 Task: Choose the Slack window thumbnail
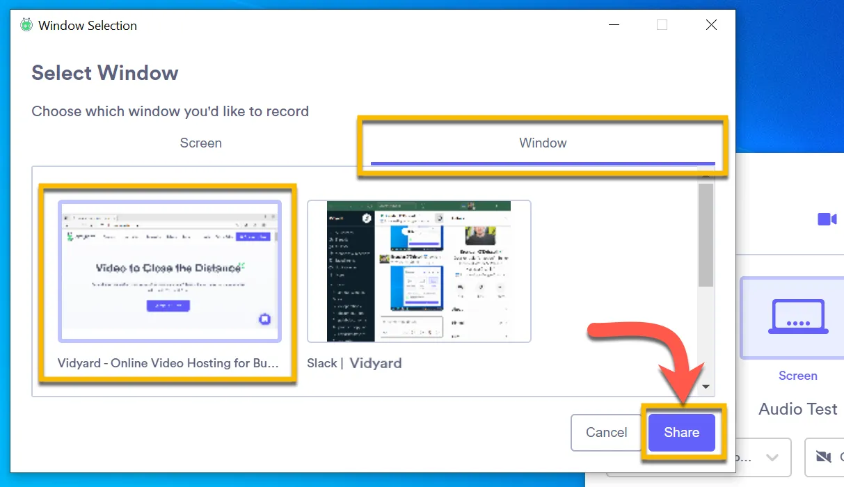[x=419, y=271]
